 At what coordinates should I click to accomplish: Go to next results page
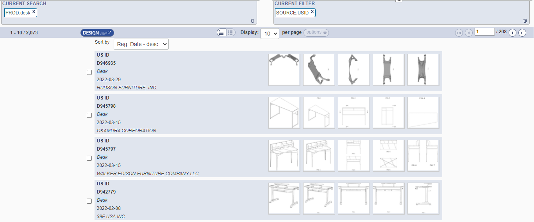click(513, 33)
